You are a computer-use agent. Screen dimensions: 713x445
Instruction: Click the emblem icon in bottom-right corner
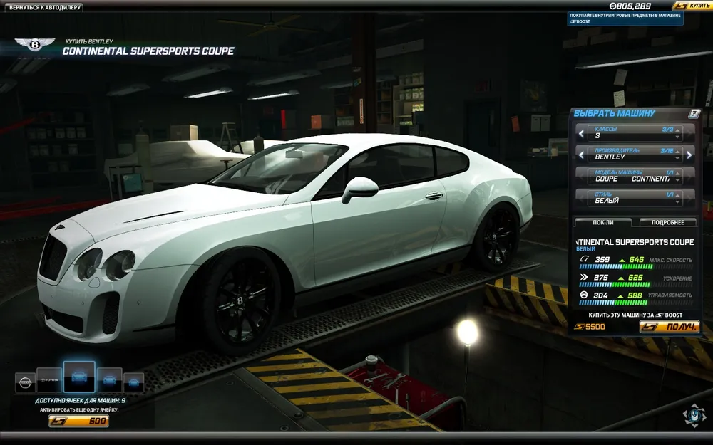[x=694, y=416]
